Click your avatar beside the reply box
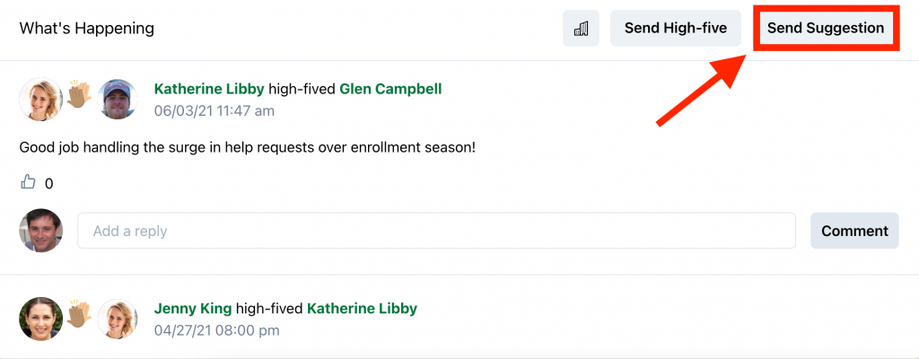Image resolution: width=919 pixels, height=359 pixels. pyautogui.click(x=40, y=231)
